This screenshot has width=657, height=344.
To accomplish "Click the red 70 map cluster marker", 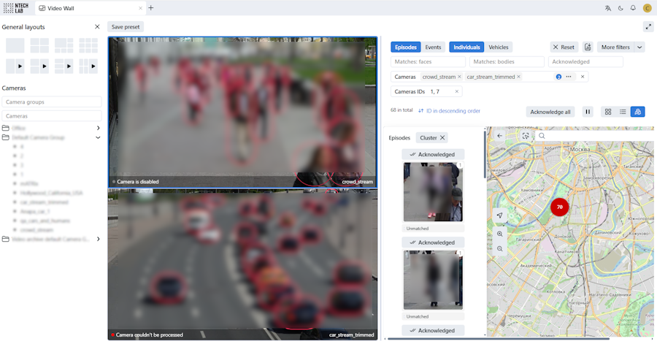I will point(560,207).
